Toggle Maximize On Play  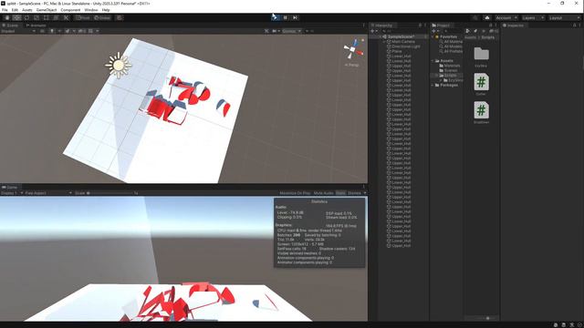(x=295, y=193)
